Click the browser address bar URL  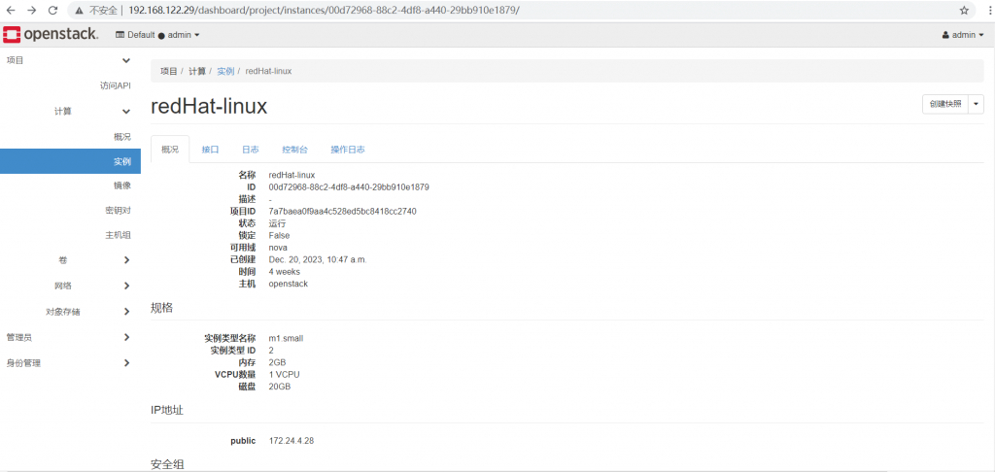(324, 10)
